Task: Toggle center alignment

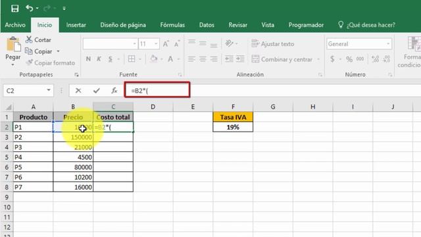Action: 203,59
